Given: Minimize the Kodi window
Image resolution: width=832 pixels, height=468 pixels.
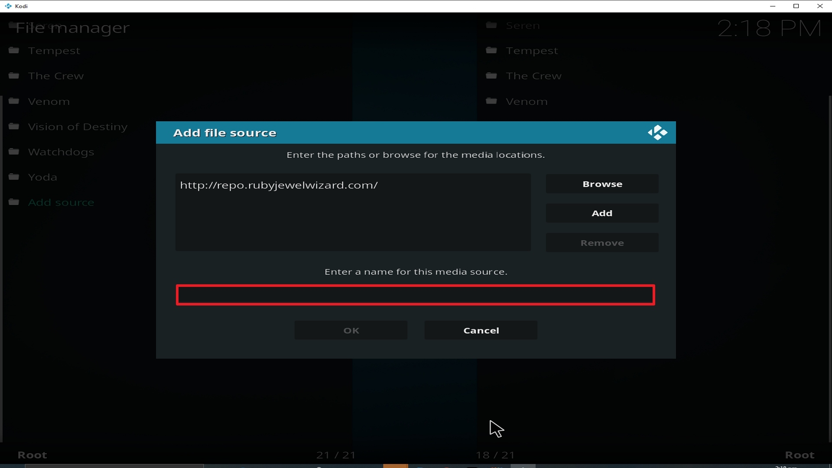Looking at the screenshot, I should click(x=773, y=6).
